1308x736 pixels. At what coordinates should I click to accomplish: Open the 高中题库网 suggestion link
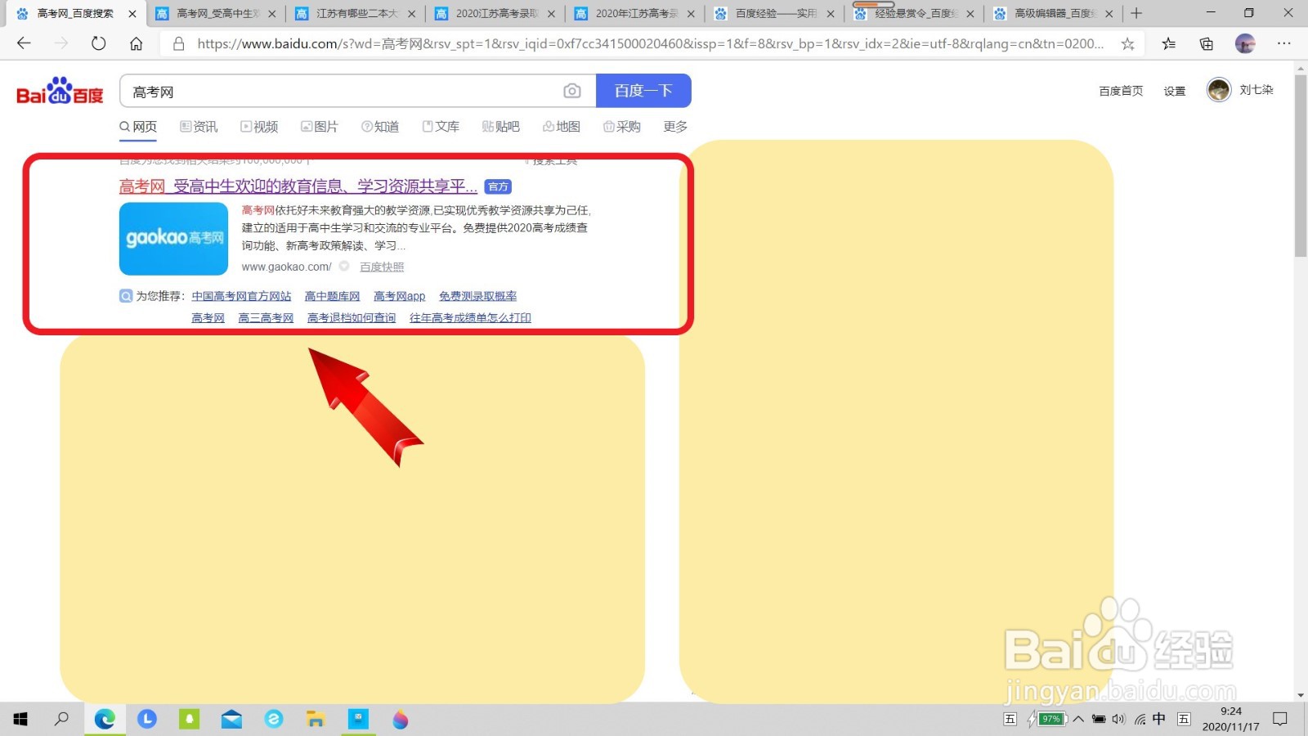[332, 296]
